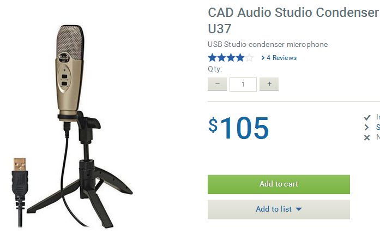
Task: Click the Add to list button label
Action: click(x=274, y=209)
